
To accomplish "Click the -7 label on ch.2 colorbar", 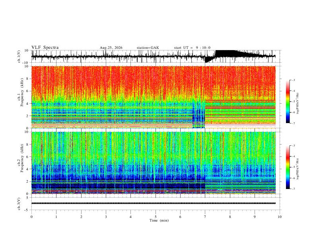I will click(293, 189).
